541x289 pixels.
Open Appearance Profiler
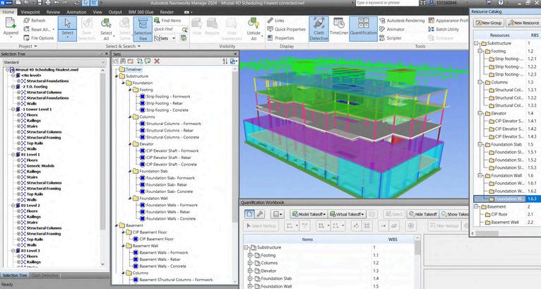[x=448, y=20]
